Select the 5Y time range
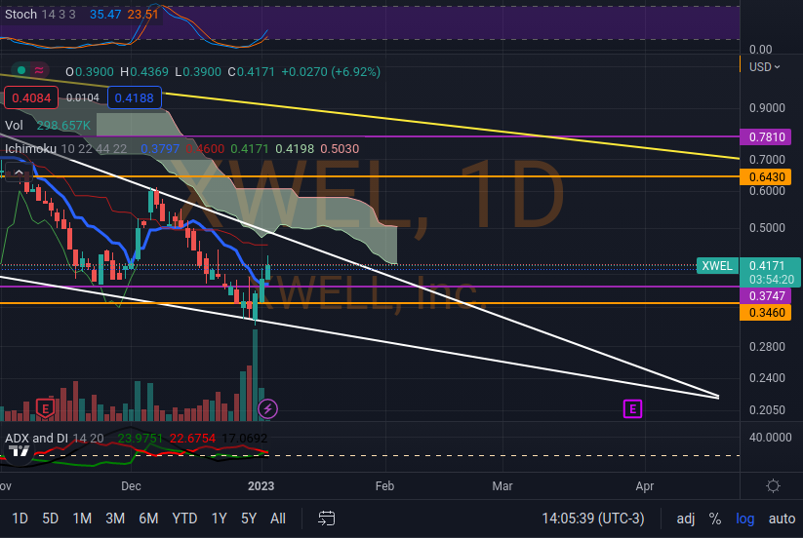The width and height of the screenshot is (803, 538). click(x=249, y=519)
